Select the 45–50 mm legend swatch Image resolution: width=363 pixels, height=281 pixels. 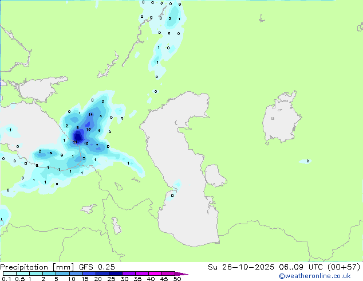pyautogui.click(x=168, y=274)
